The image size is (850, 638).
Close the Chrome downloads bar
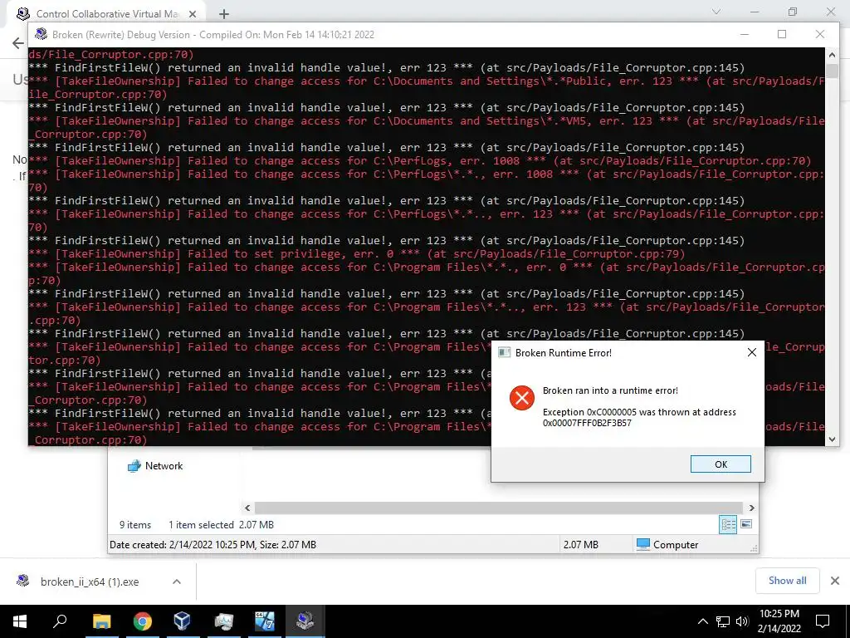(835, 581)
